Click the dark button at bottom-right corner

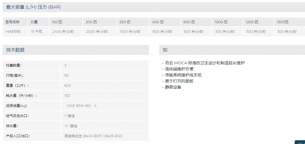point(300,142)
